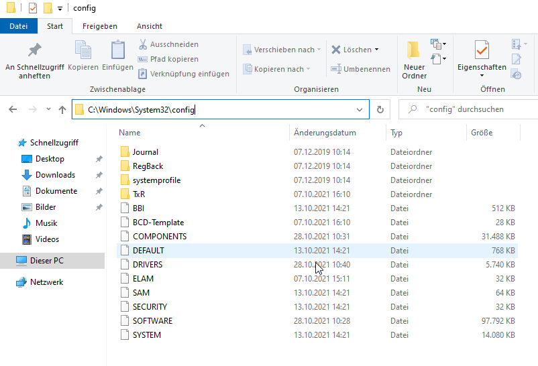
Task: Click pin icon next to Desktop
Action: pos(99,159)
